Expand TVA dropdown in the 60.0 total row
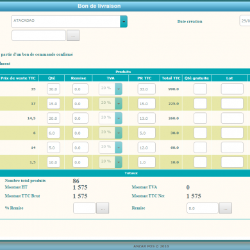 click(x=119, y=147)
